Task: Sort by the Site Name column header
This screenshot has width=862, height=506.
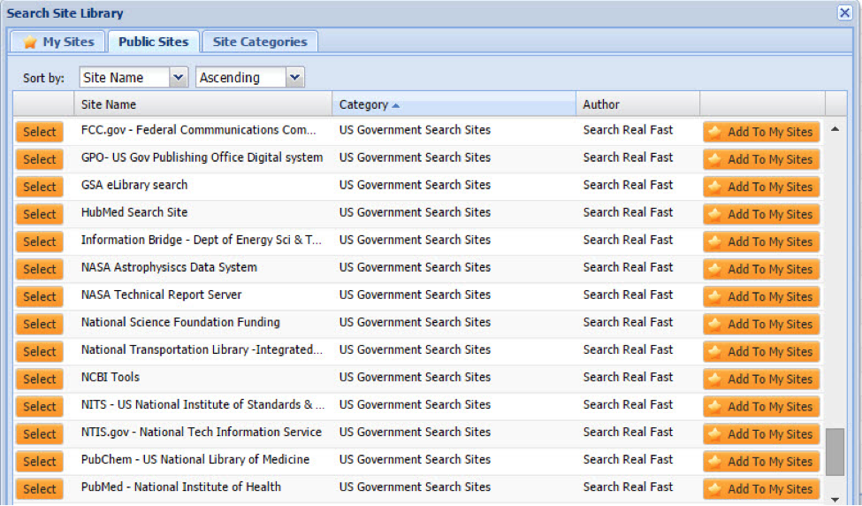Action: tap(202, 104)
